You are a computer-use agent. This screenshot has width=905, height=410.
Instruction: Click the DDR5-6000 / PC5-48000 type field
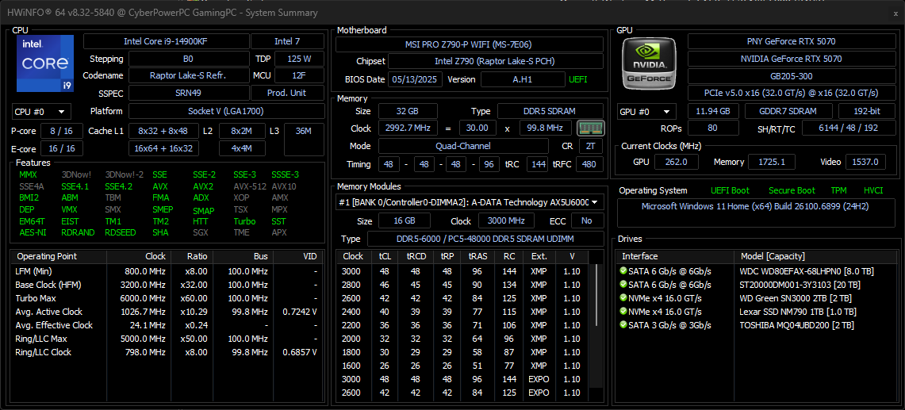click(485, 239)
